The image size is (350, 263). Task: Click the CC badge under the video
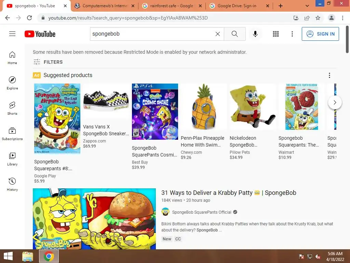(178, 239)
